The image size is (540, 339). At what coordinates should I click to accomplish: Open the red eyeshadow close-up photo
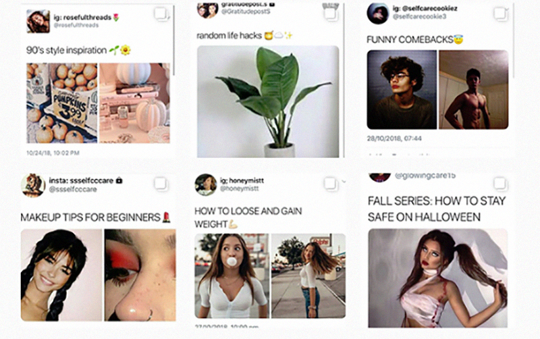click(140, 275)
